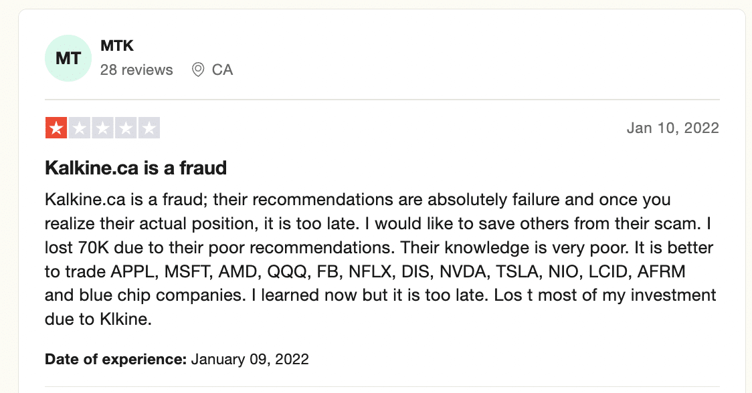This screenshot has height=393, width=752.
Task: Click the third grey star
Action: (102, 128)
